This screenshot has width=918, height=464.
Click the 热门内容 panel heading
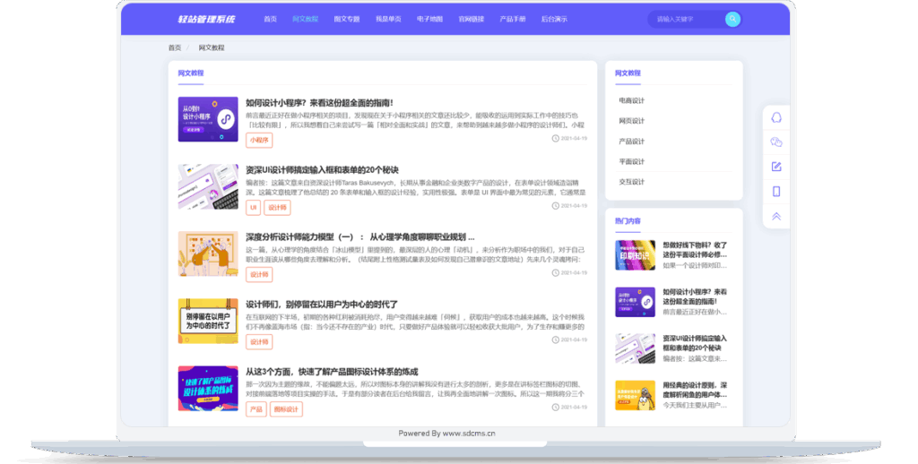(628, 221)
